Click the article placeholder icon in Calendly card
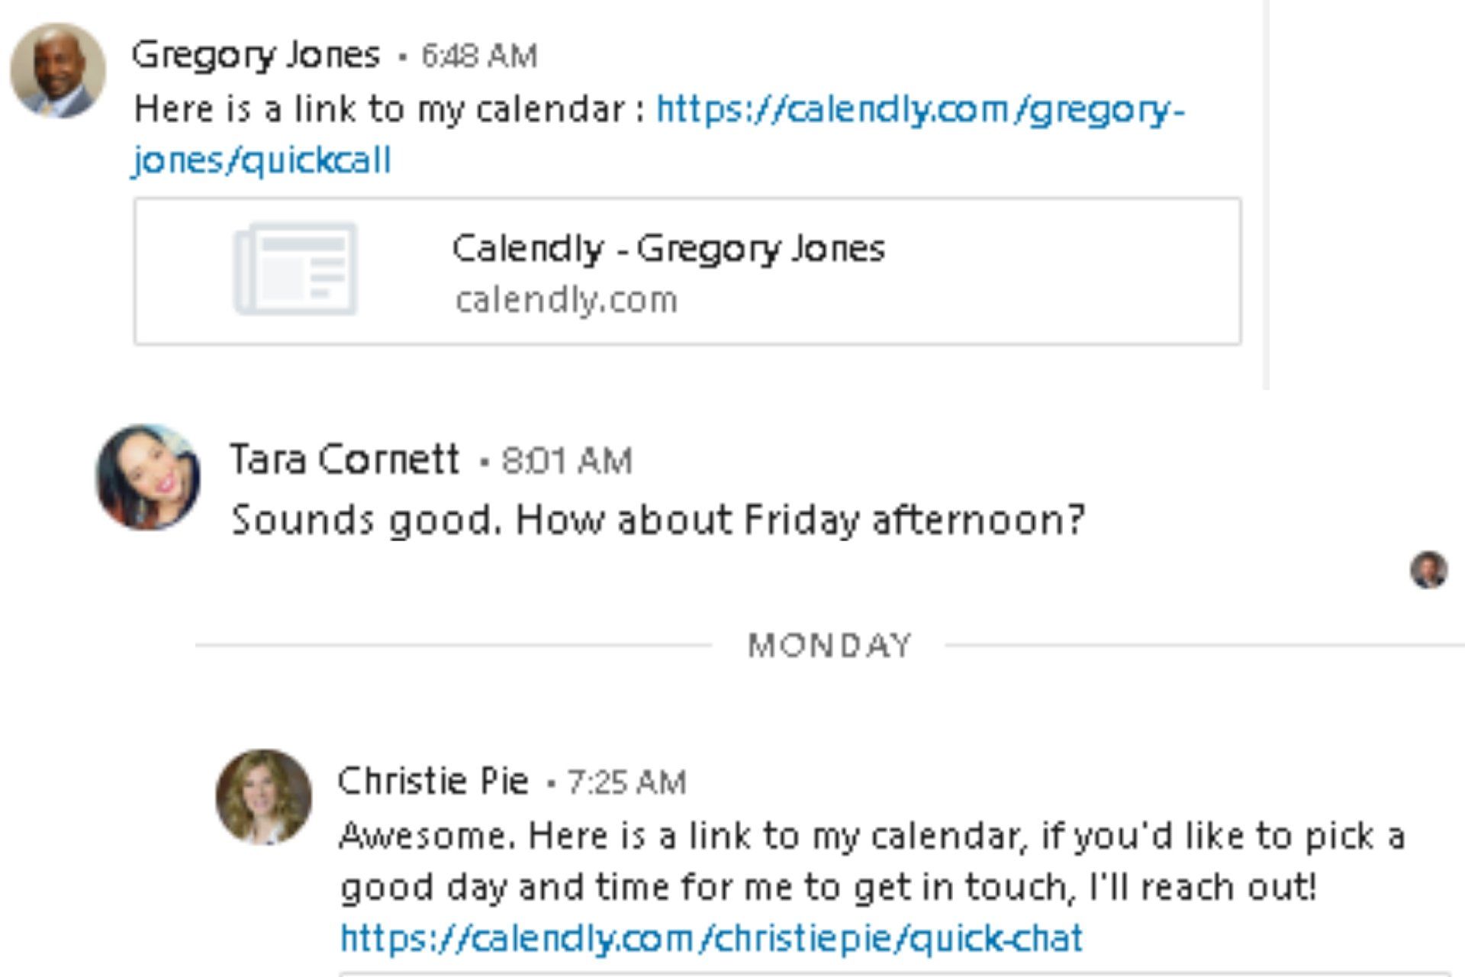 pyautogui.click(x=295, y=269)
